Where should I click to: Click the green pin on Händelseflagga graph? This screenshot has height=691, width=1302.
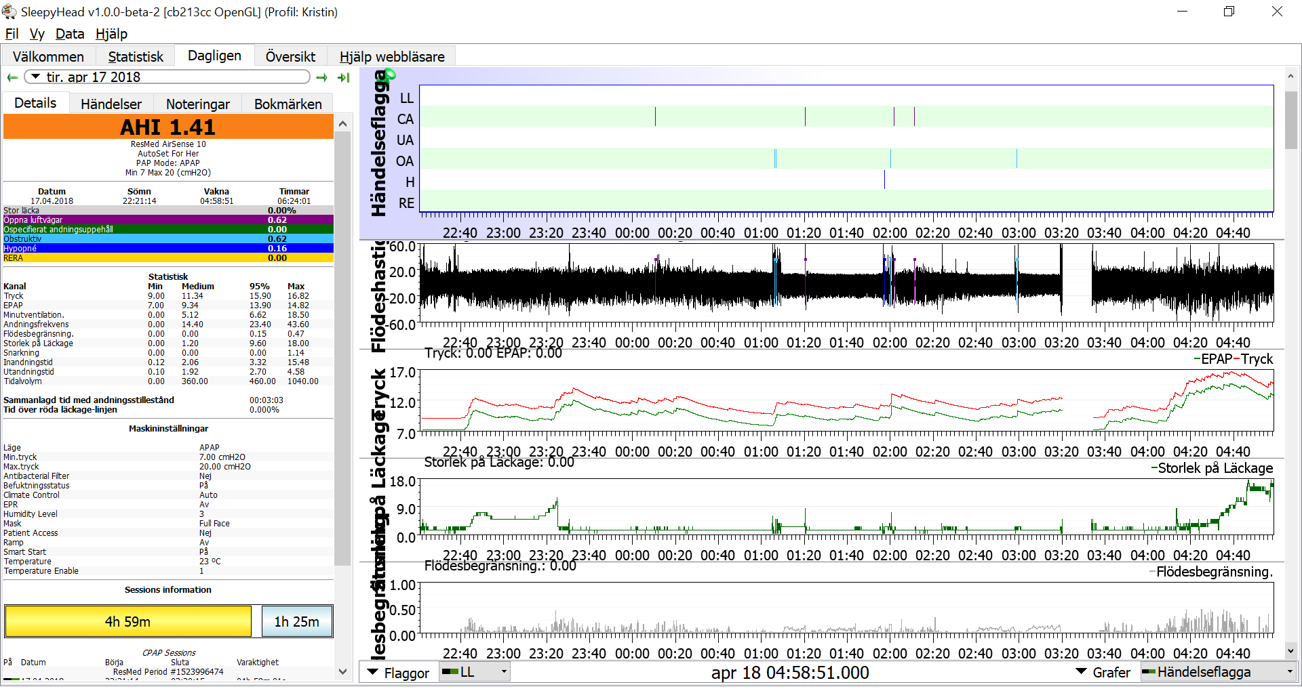(x=390, y=75)
